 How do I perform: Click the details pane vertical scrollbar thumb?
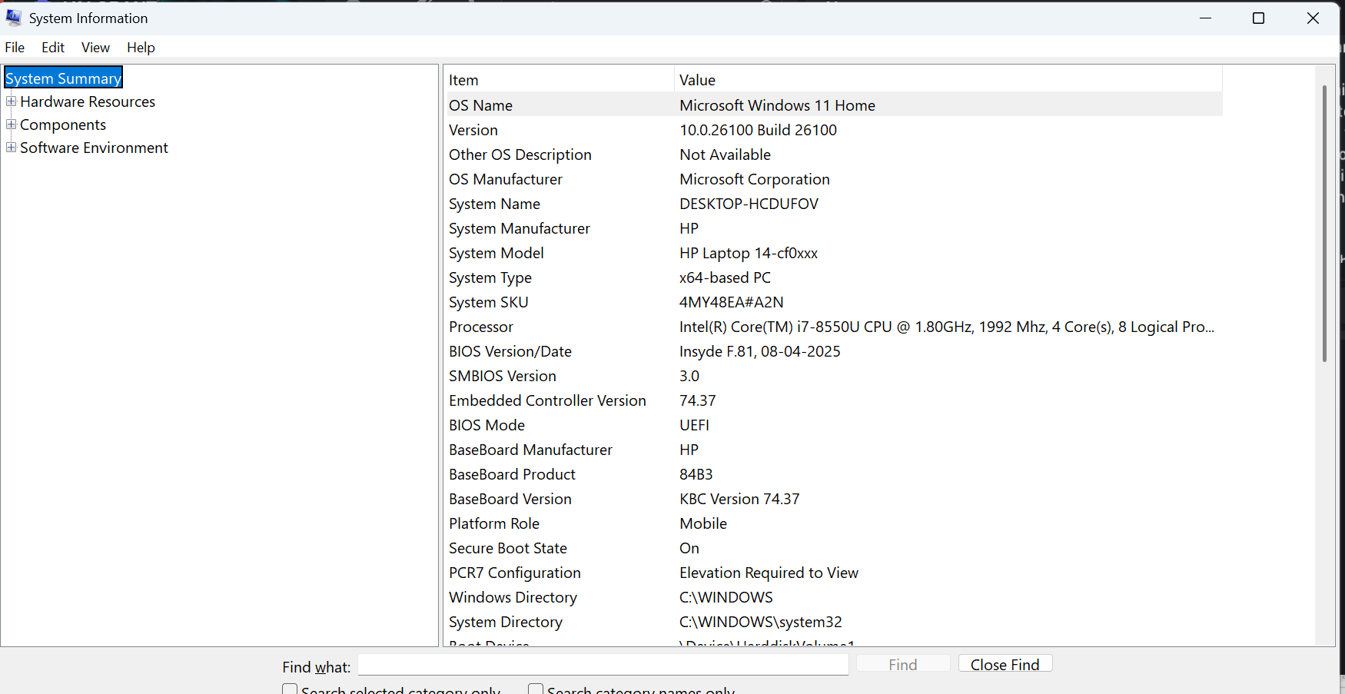[x=1324, y=223]
